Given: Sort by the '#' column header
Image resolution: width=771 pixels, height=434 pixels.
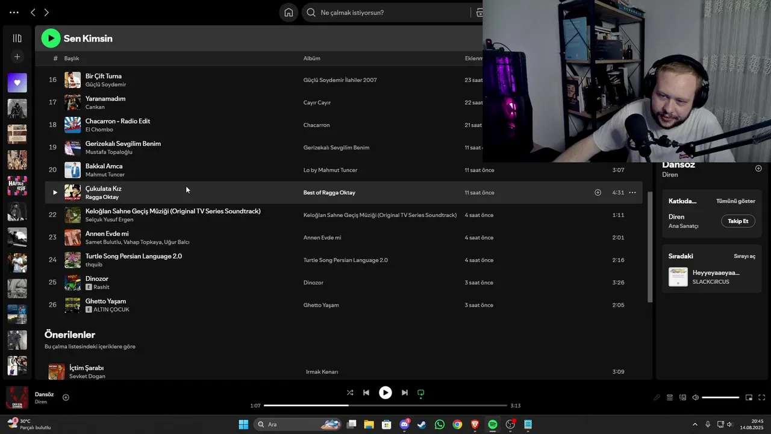Looking at the screenshot, I should [55, 58].
